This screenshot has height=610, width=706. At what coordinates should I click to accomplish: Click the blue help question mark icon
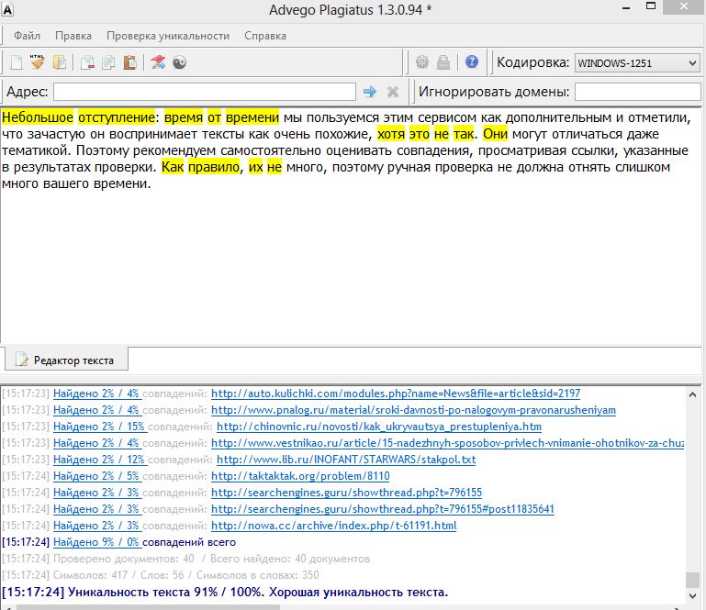click(472, 63)
